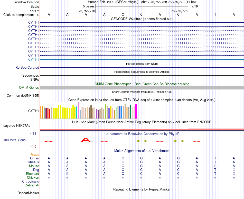
Task: Click the large red A PhyloP logo
Action: [x=86, y=140]
